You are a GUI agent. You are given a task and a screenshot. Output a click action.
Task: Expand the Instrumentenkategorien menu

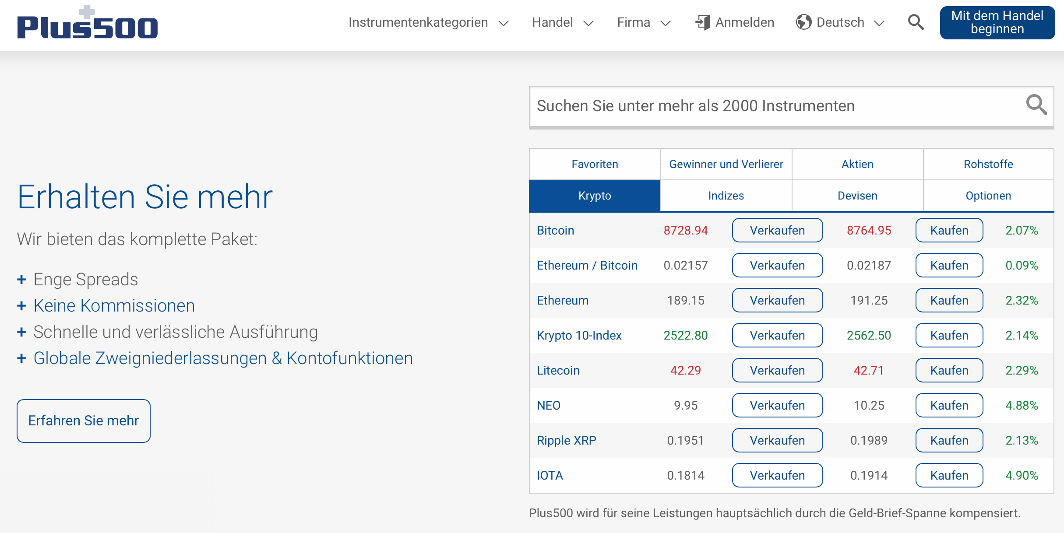[429, 22]
